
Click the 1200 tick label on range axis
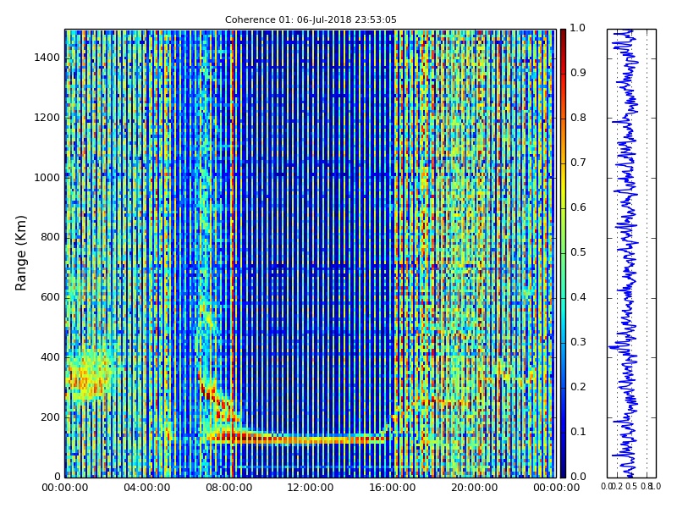47,118
